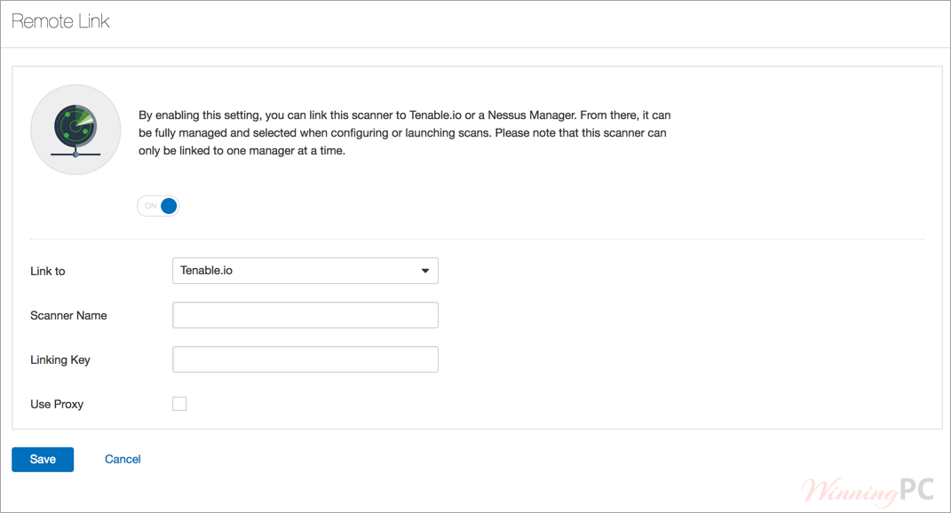Click the description paragraph about Tenable.io
The width and height of the screenshot is (951, 513).
(405, 133)
